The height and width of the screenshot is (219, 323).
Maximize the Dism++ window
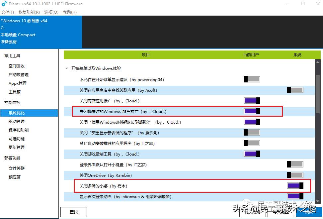tap(303, 4)
